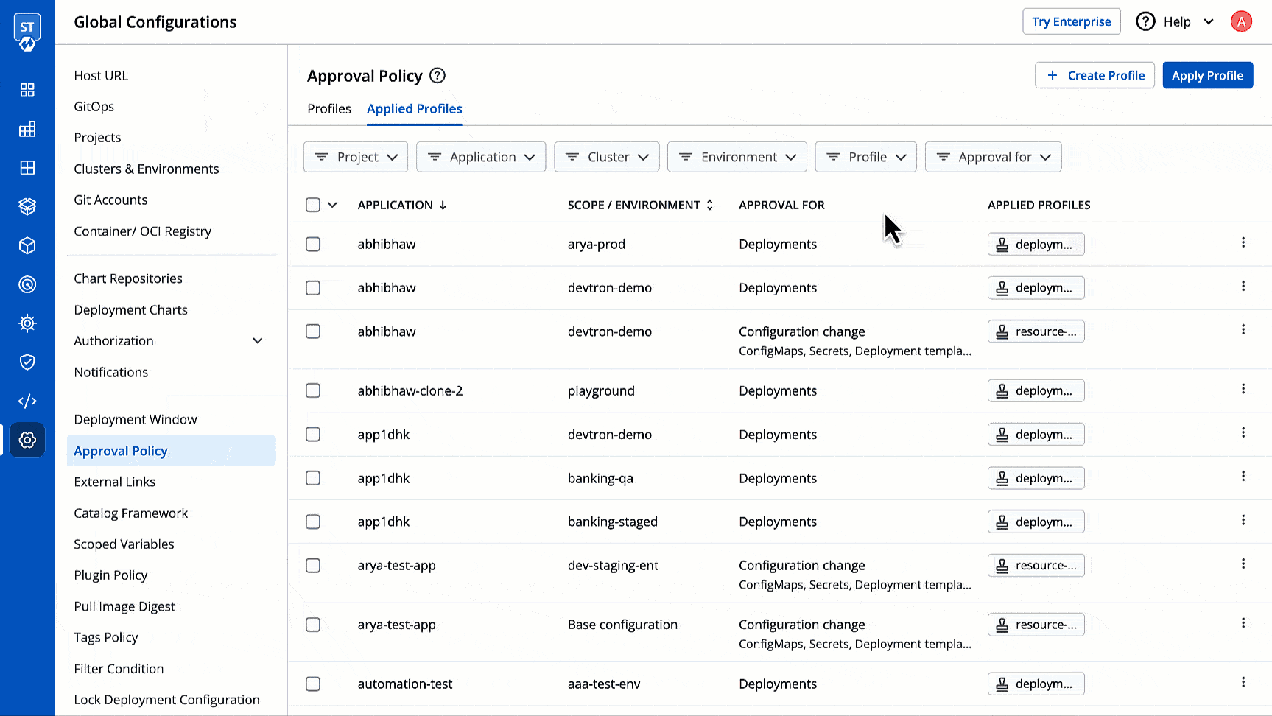The width and height of the screenshot is (1272, 716).
Task: Click the Try Enterprise button
Action: point(1071,21)
